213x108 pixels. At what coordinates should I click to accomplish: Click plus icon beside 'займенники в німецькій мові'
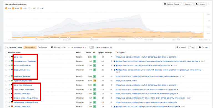pos(9,102)
